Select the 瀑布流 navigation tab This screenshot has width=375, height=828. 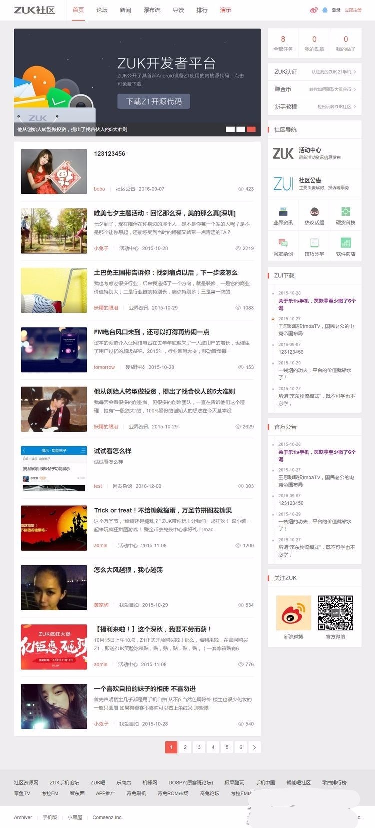152,10
